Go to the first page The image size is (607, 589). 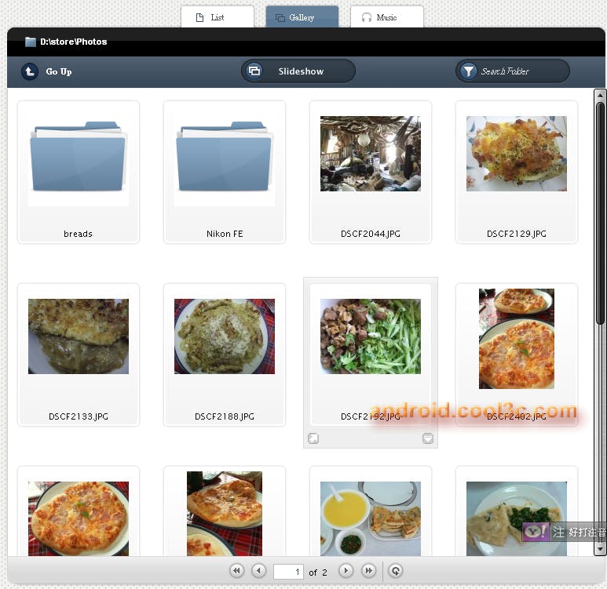237,571
